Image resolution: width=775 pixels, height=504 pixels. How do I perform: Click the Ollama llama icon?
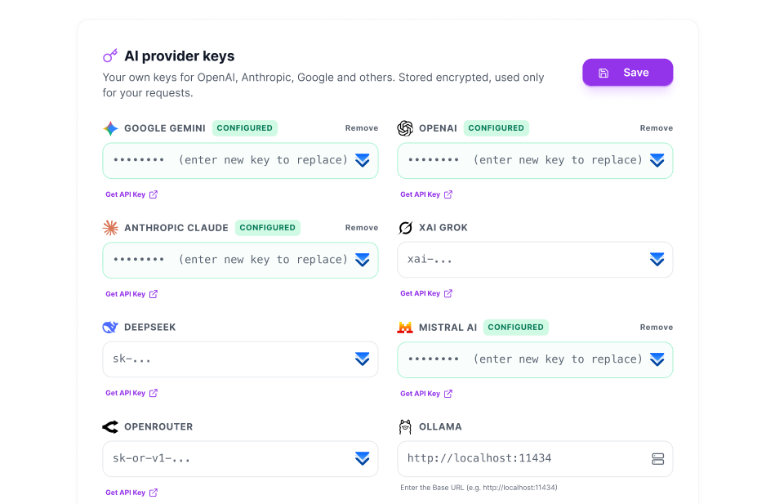click(405, 427)
